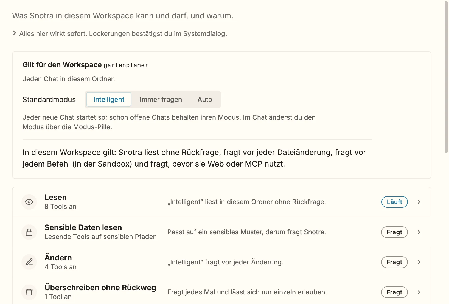Expand the Lesen row chevron
449x304 pixels.
click(x=419, y=202)
